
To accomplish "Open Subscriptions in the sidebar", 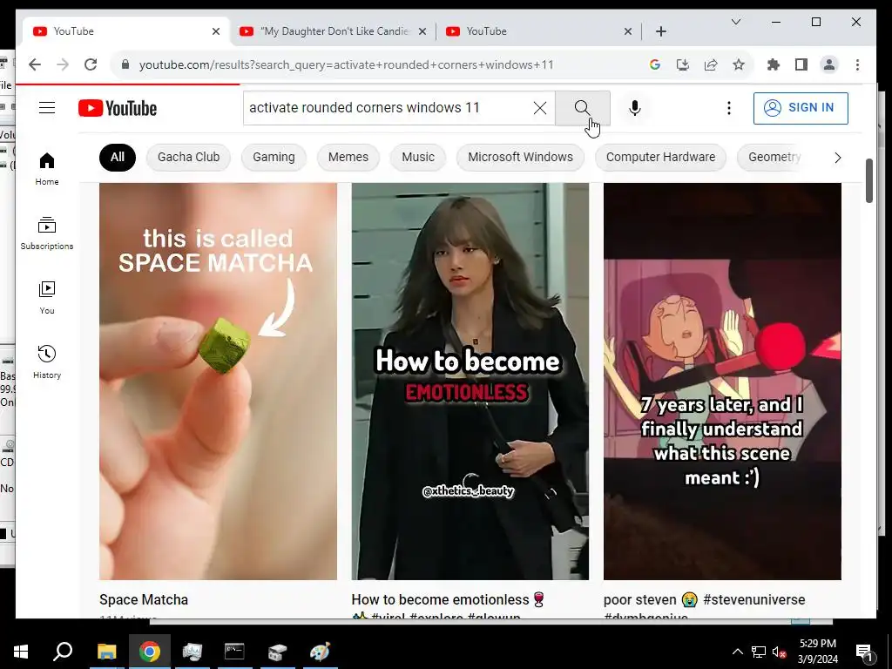I will click(x=47, y=233).
